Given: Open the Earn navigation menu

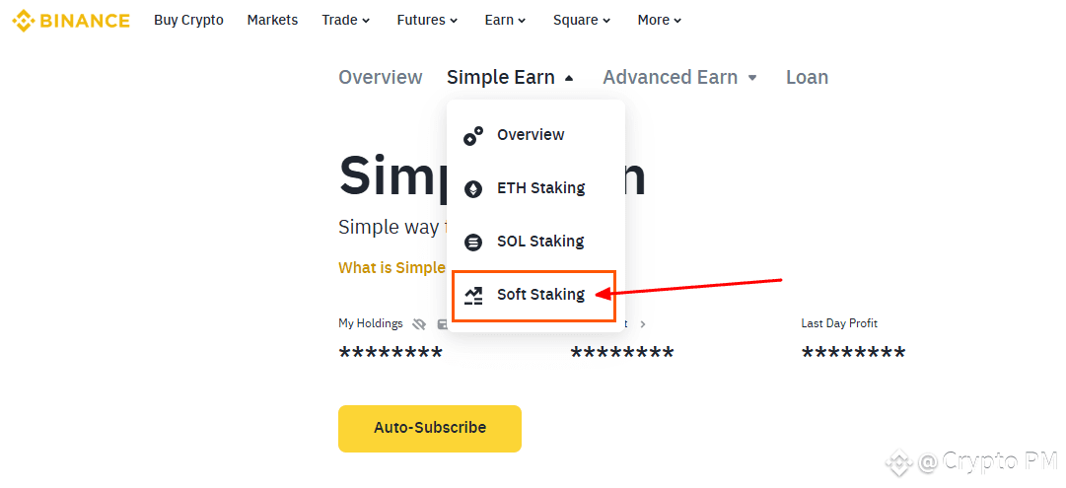Looking at the screenshot, I should (505, 21).
